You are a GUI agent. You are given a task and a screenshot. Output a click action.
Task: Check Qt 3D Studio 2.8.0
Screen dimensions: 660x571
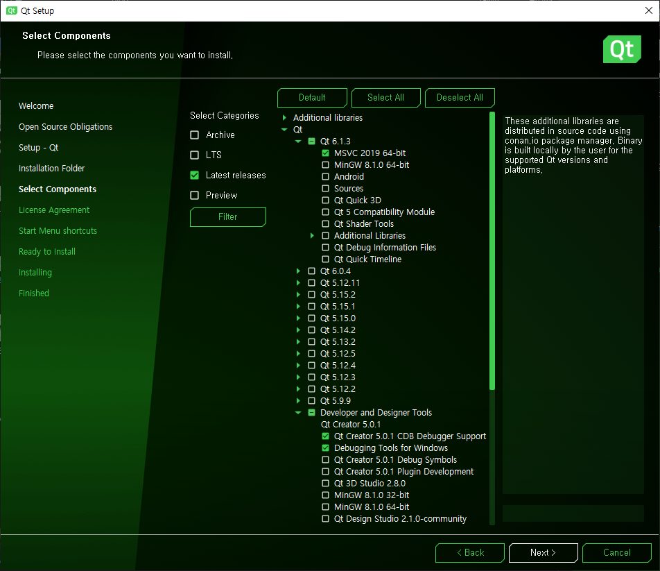point(325,484)
